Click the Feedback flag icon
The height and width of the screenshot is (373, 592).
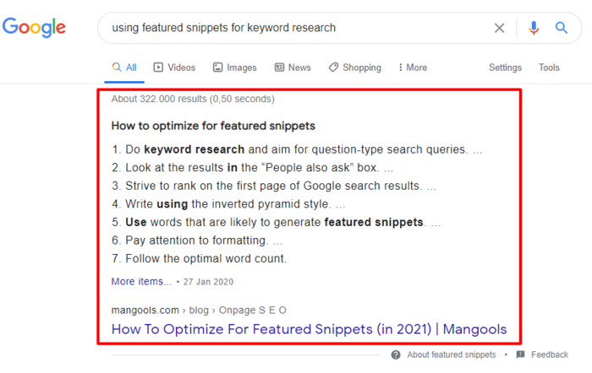click(x=520, y=354)
